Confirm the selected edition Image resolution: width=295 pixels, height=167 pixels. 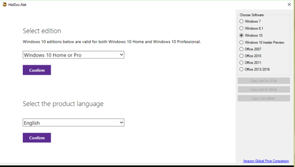point(37,70)
